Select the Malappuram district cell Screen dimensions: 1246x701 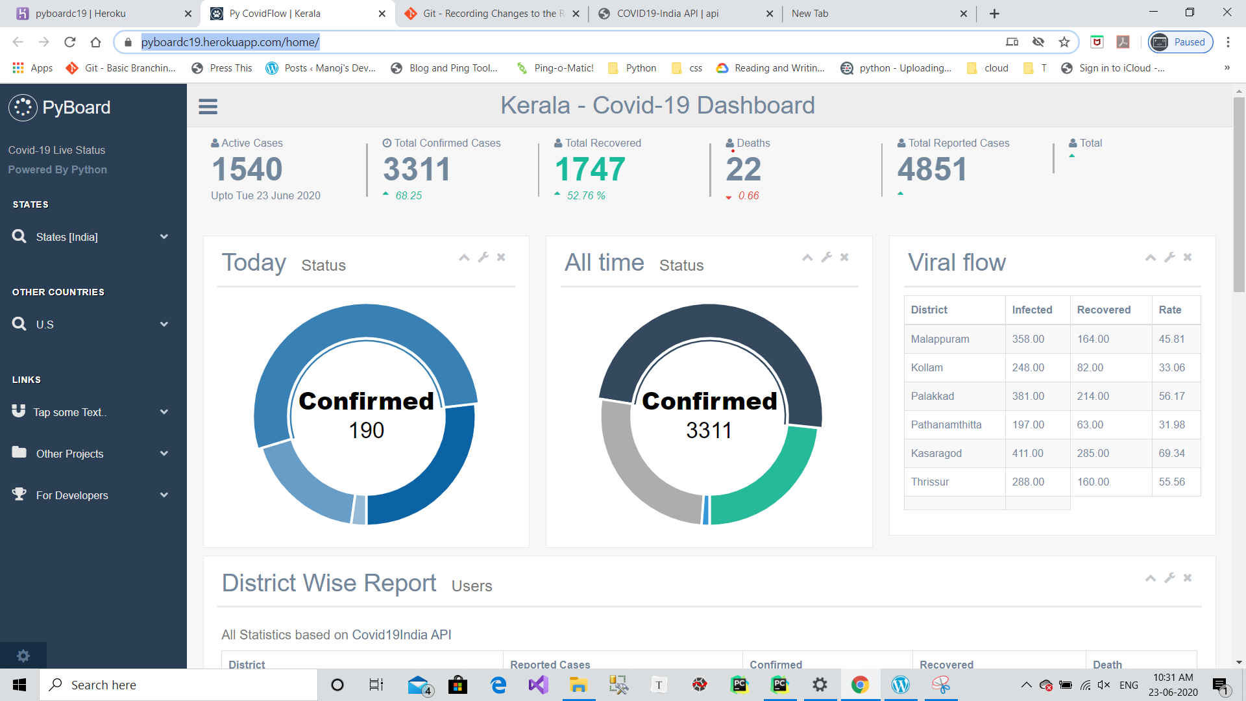(x=955, y=339)
